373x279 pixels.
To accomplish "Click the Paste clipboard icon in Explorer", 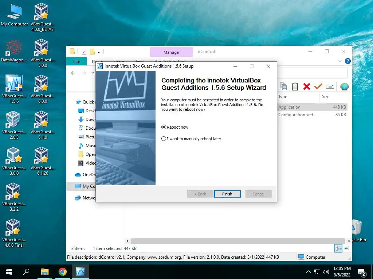I will (x=295, y=86).
